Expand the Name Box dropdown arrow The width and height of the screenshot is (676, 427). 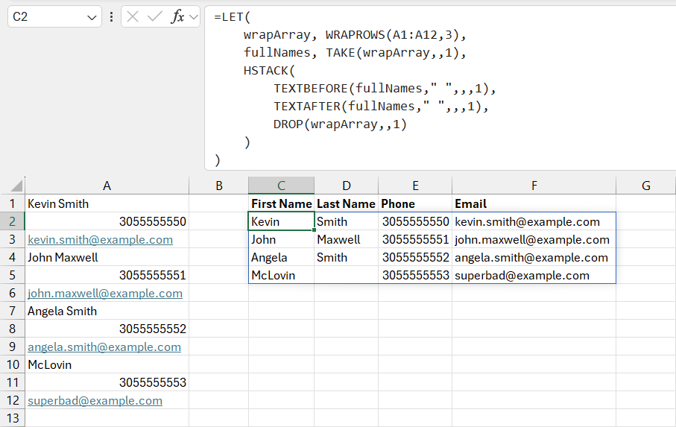pyautogui.click(x=92, y=18)
